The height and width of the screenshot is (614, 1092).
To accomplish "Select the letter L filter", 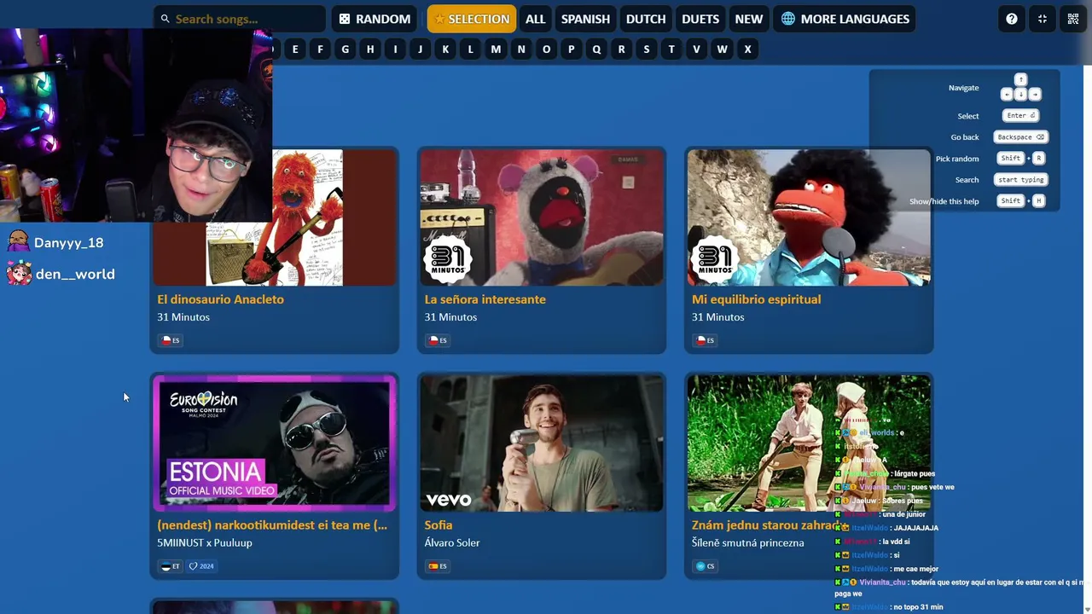I will point(470,49).
